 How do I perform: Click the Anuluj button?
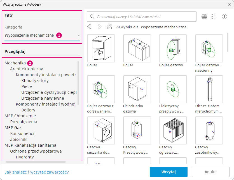pos(210,172)
